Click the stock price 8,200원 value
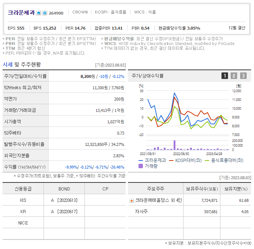The height and width of the screenshot is (249, 254). (88, 76)
